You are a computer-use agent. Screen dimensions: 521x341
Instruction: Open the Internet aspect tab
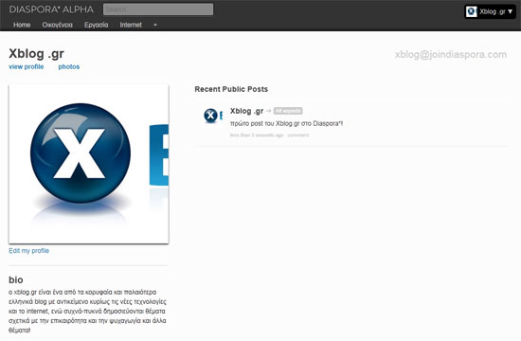[x=131, y=25]
